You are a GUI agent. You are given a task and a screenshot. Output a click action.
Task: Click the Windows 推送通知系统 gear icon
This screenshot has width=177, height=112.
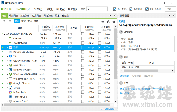coord(10,74)
